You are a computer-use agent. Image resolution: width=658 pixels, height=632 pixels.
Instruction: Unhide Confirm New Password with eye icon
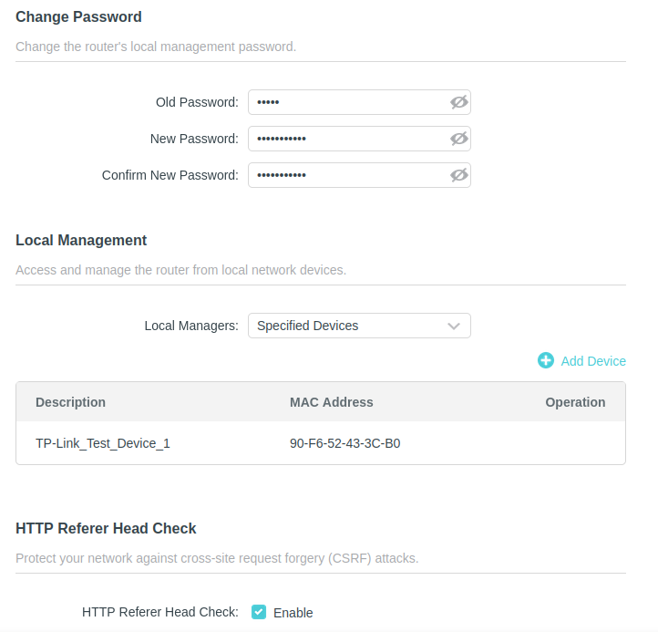coord(458,175)
